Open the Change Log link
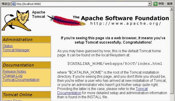Image resolution: width=175 pixels, height=101 pixels. (12, 76)
